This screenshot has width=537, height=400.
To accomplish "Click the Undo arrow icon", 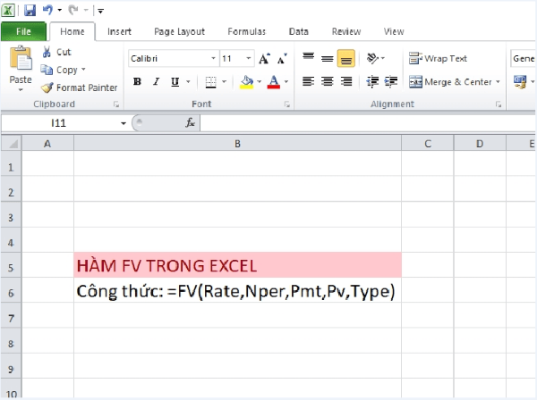I will coord(47,10).
